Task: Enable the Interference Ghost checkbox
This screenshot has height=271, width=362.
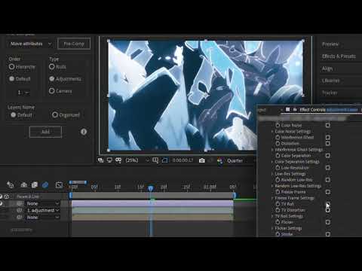Action: click(328, 137)
